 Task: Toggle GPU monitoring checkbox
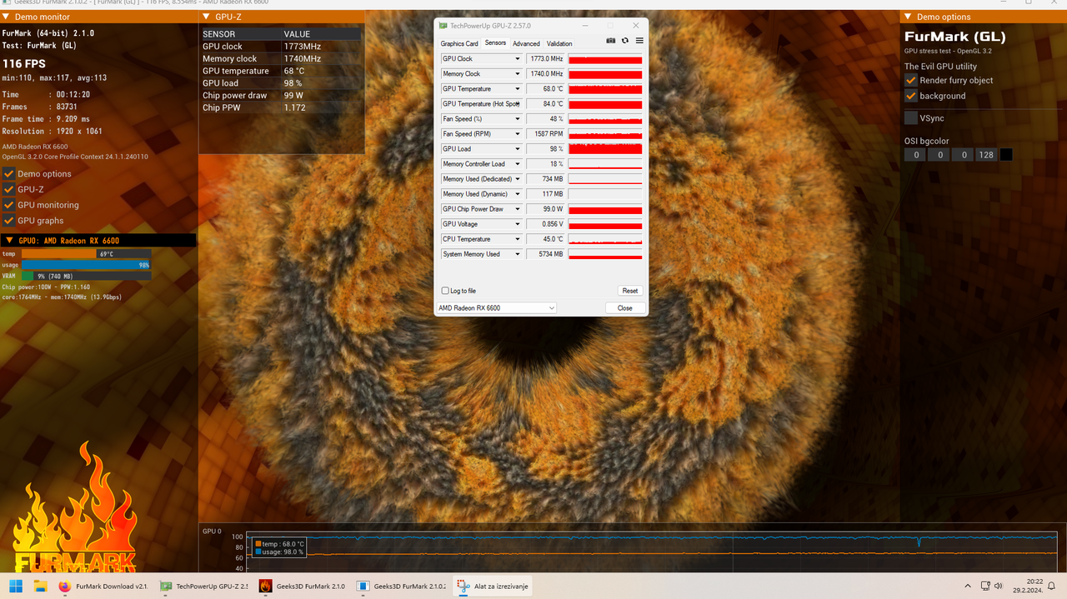tap(9, 205)
